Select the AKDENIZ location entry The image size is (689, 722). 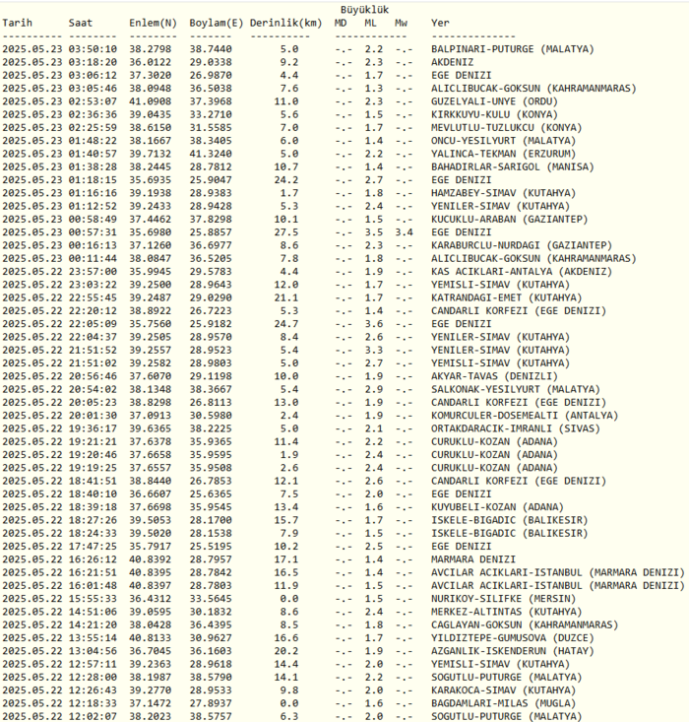pyautogui.click(x=452, y=62)
